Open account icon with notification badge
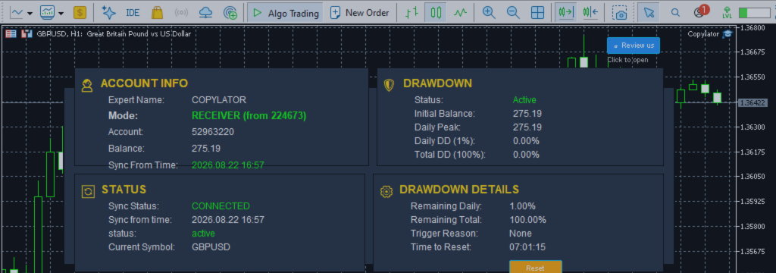This screenshot has width=776, height=273. click(701, 11)
